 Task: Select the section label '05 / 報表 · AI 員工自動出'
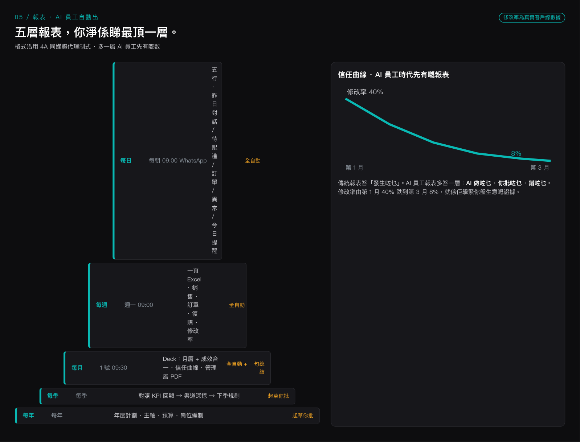(57, 17)
